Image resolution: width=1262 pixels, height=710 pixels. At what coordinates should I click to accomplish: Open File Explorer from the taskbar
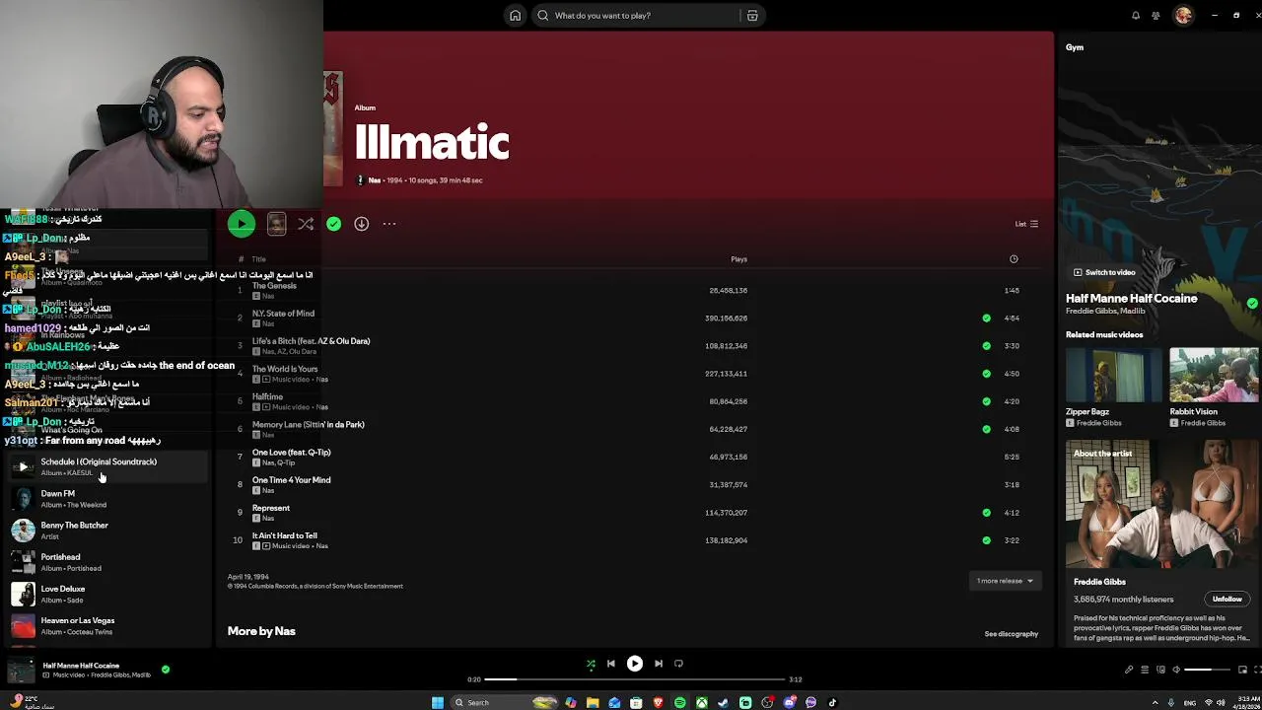point(593,702)
